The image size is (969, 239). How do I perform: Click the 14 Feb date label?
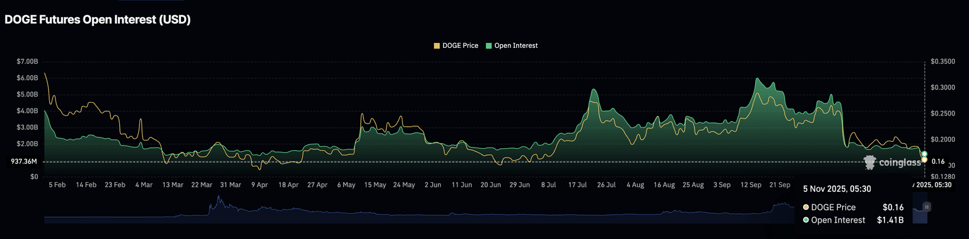click(86, 185)
